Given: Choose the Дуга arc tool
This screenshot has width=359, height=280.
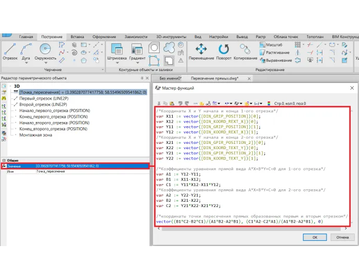Looking at the screenshot, I should click(26, 52).
